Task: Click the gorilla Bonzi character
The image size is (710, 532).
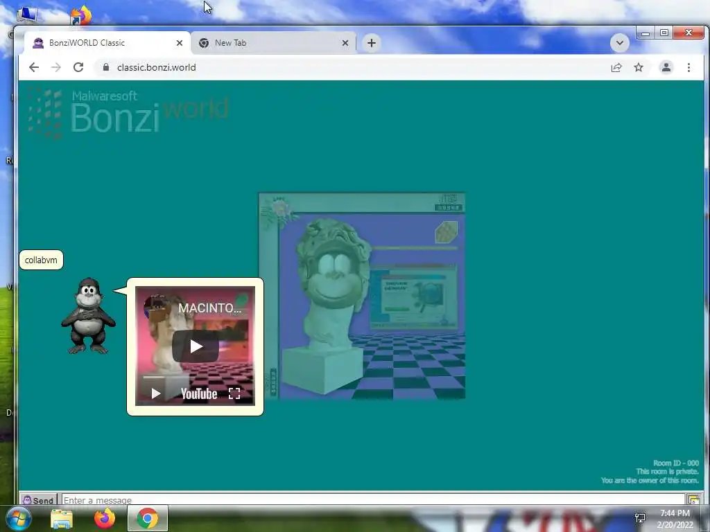Action: (x=88, y=316)
